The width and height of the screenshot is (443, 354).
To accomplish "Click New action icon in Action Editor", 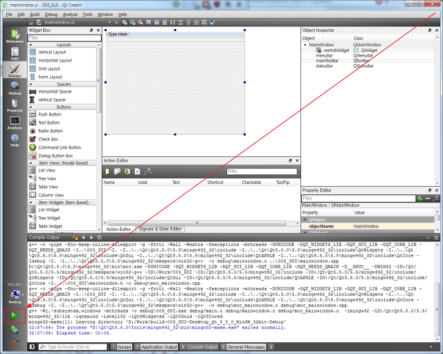I will (107, 171).
